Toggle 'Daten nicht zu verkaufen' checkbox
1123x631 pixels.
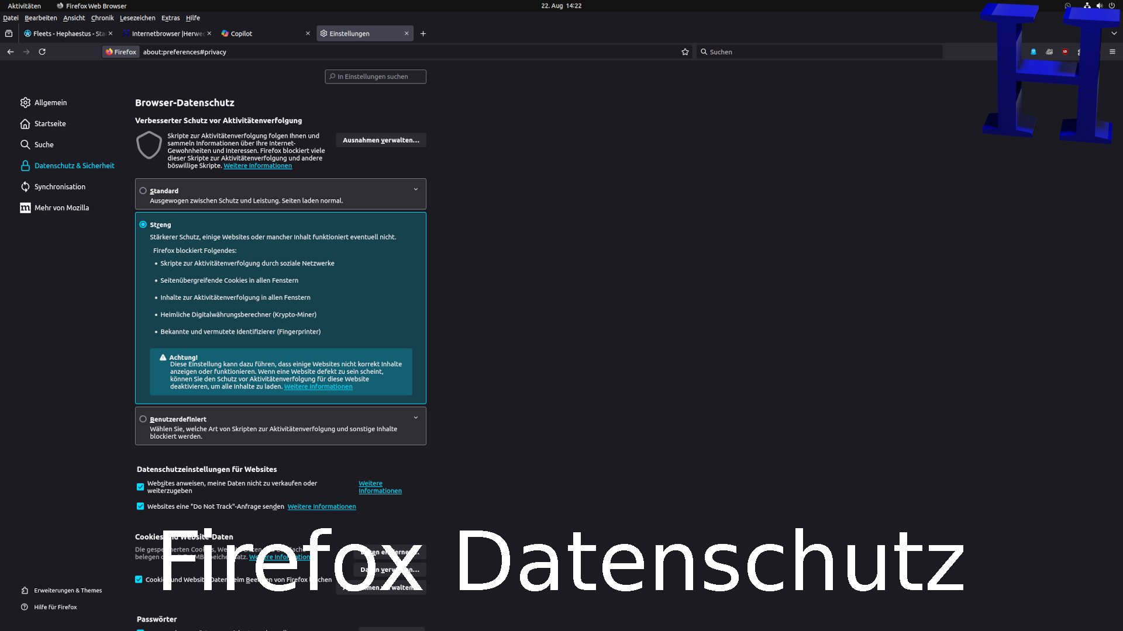coord(140,487)
